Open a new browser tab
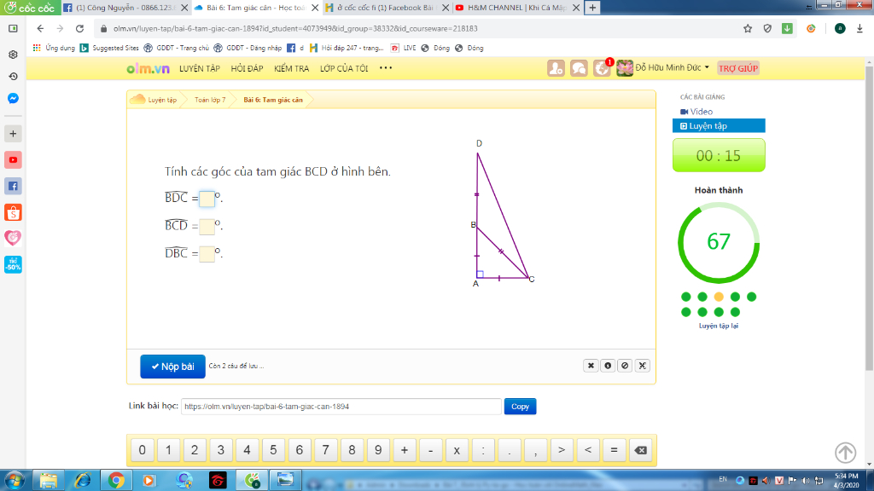874x491 pixels. point(592,8)
